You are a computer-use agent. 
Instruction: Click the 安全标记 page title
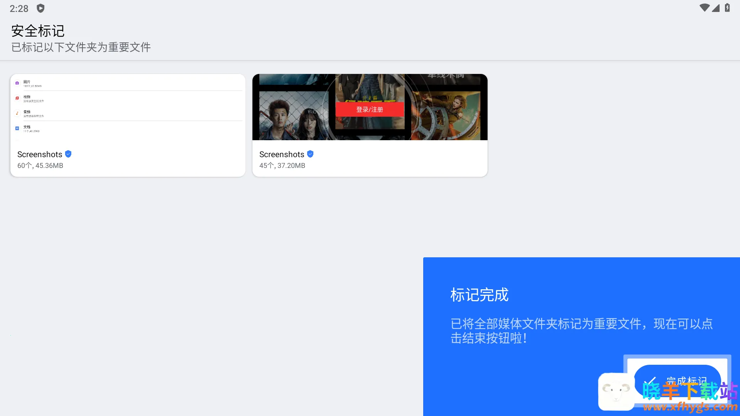(x=38, y=31)
